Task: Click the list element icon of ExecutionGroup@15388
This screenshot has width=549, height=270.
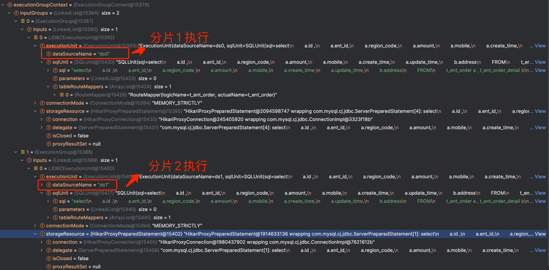Action: (23, 152)
